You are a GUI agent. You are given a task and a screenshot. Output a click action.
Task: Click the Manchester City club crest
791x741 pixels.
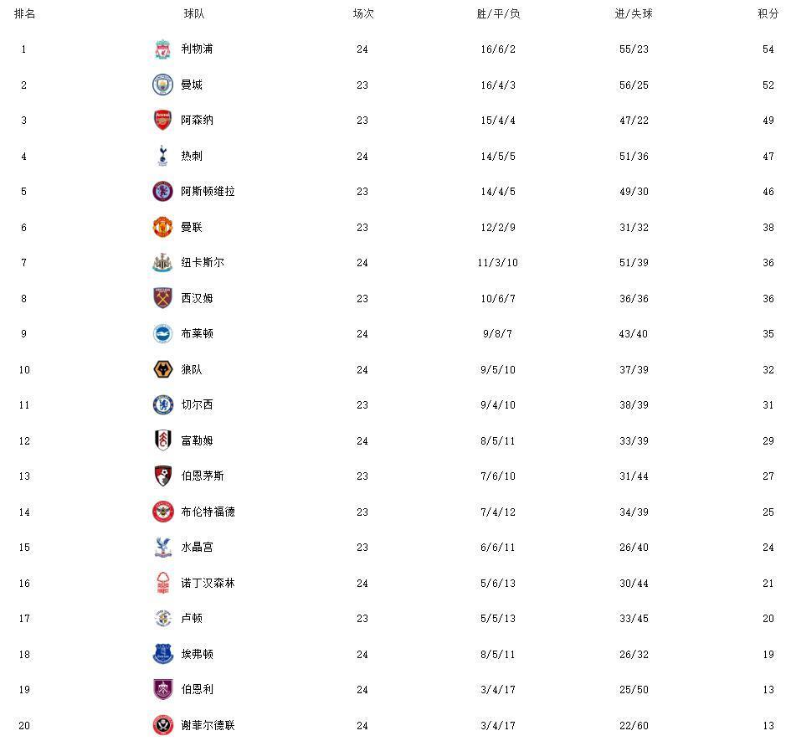pyautogui.click(x=162, y=85)
